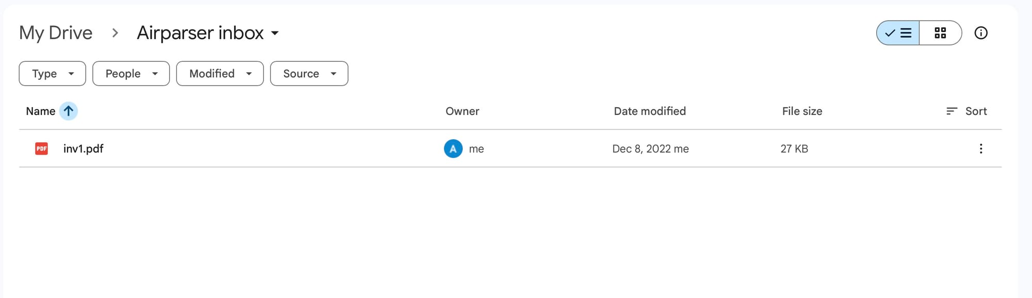Select the inv1.pdf file name
Viewport: 1032px width, 298px height.
pyautogui.click(x=83, y=149)
